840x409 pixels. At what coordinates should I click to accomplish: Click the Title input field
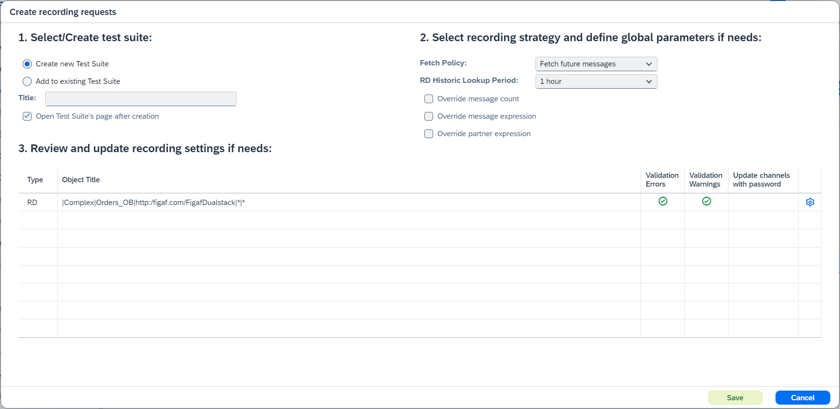(141, 99)
